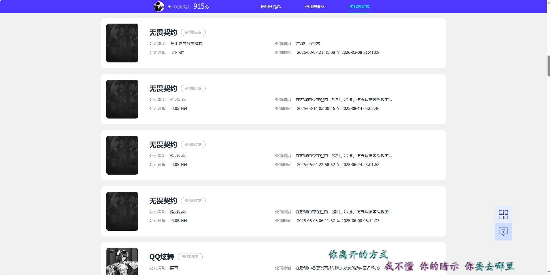Viewport: 551px width, 275px height.
Task: Click time range starting 2025-08-14 05:00:46
Action: (338, 108)
